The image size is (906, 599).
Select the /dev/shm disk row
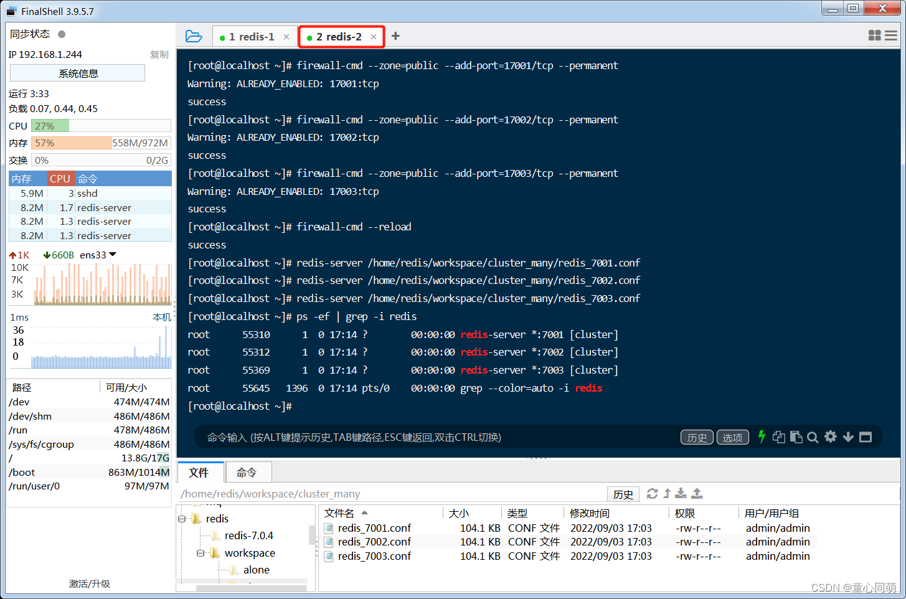(90, 416)
